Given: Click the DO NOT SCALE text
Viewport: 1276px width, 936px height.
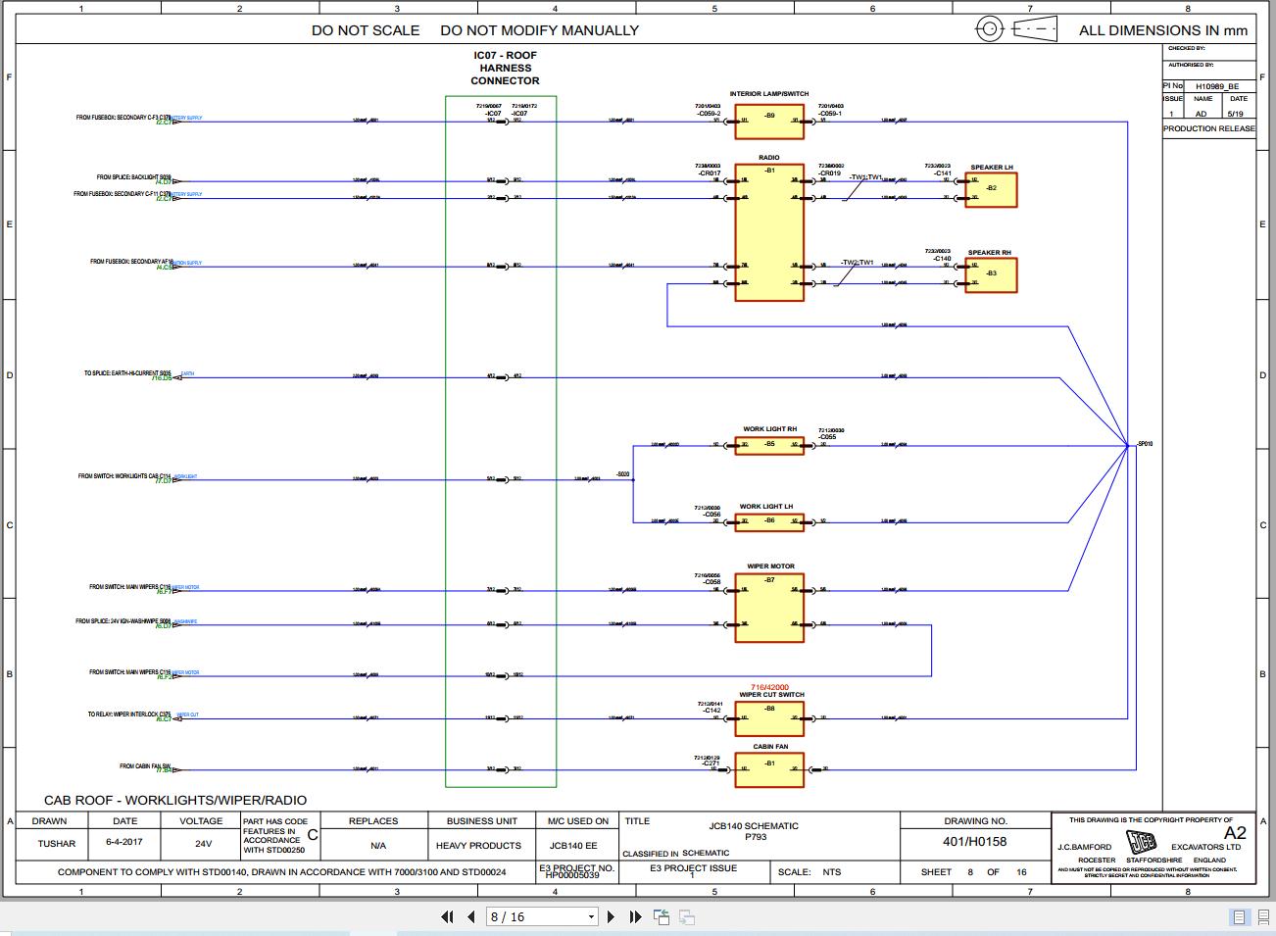Looking at the screenshot, I should (366, 30).
